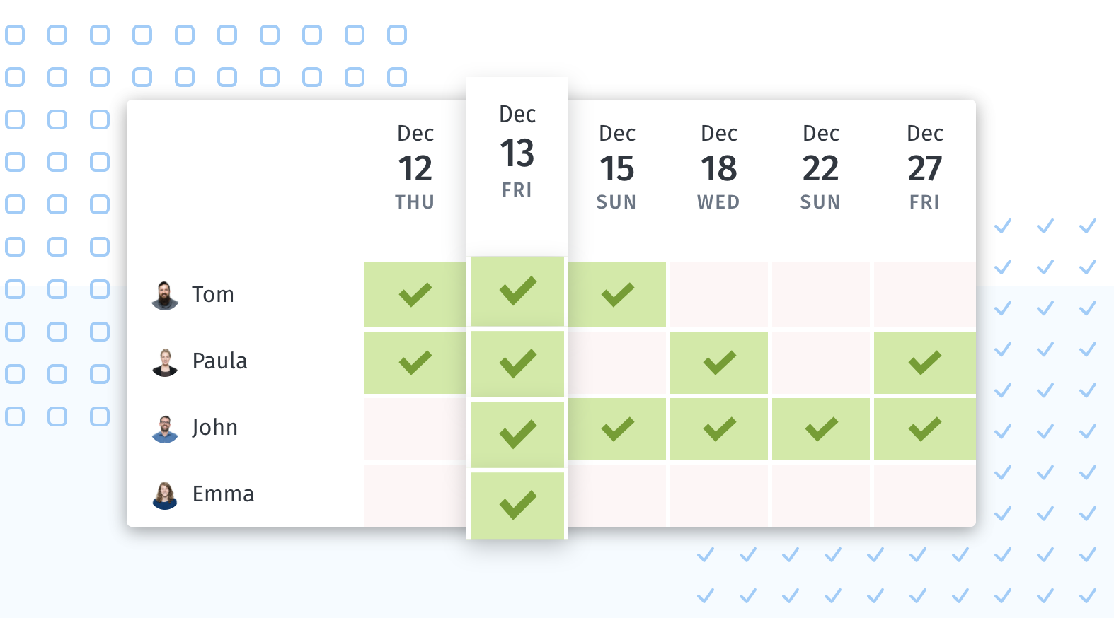The image size is (1114, 618).
Task: Toggle Tom's checkmark for Dec 12
Action: [x=415, y=295]
